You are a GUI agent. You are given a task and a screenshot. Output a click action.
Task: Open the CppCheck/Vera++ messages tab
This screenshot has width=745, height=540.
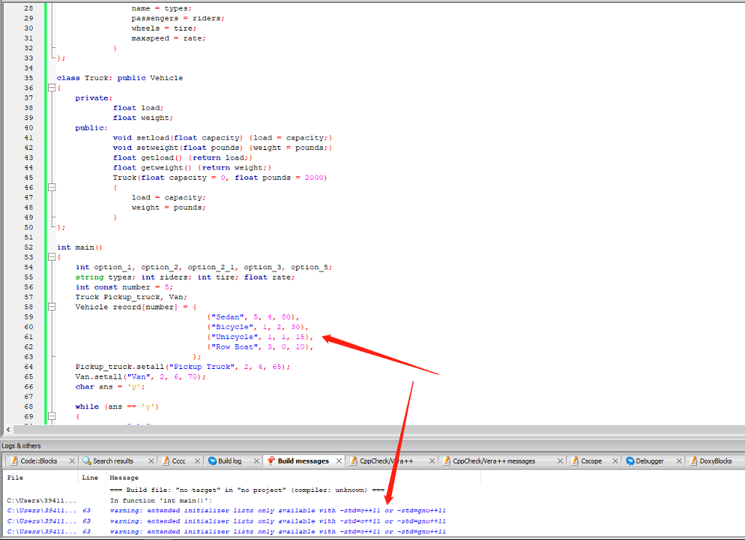[x=494, y=461]
